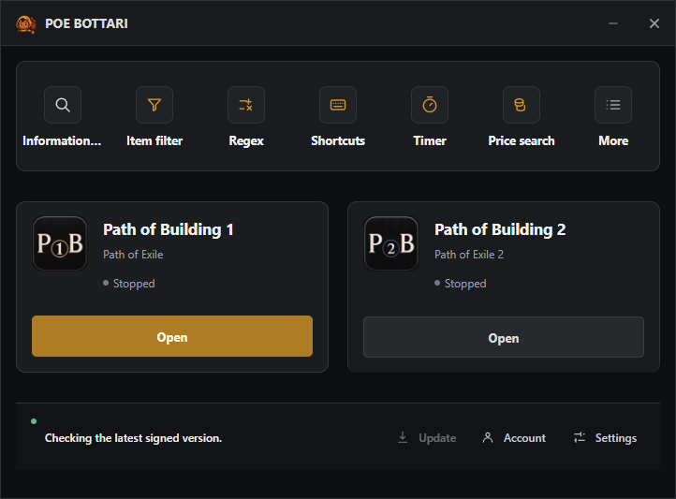Click the "Path of Building 1" title
Viewport: 676px width, 499px height.
(169, 229)
